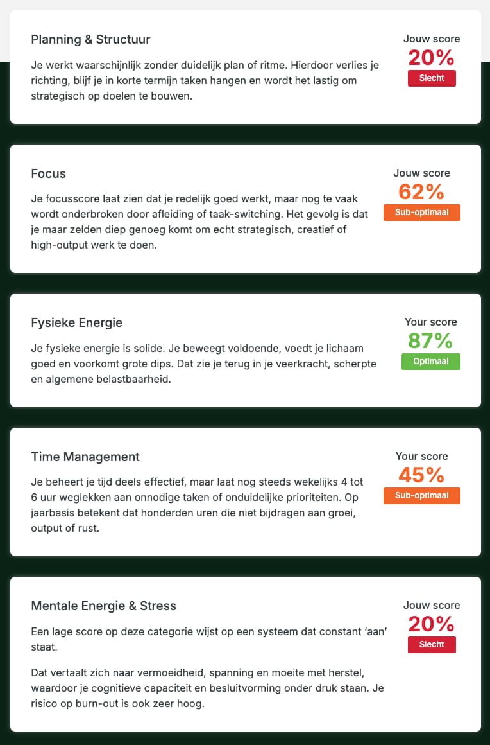Select the Time Management heading

pos(85,457)
